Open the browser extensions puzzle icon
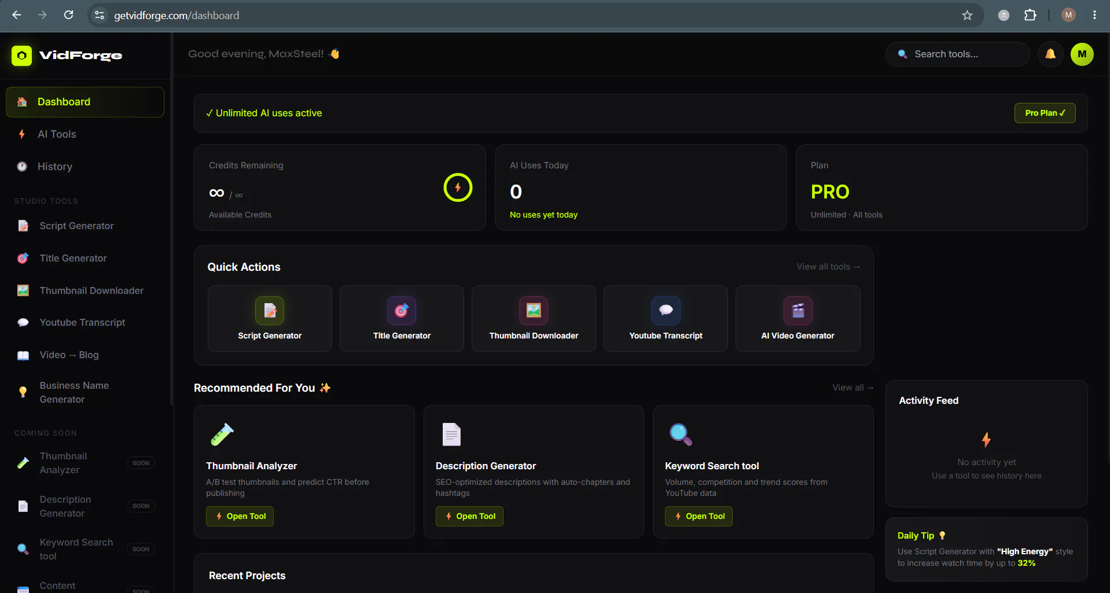 coord(1030,15)
